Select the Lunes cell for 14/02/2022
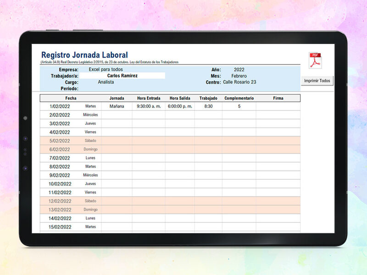The height and width of the screenshot is (275, 367). (x=90, y=218)
